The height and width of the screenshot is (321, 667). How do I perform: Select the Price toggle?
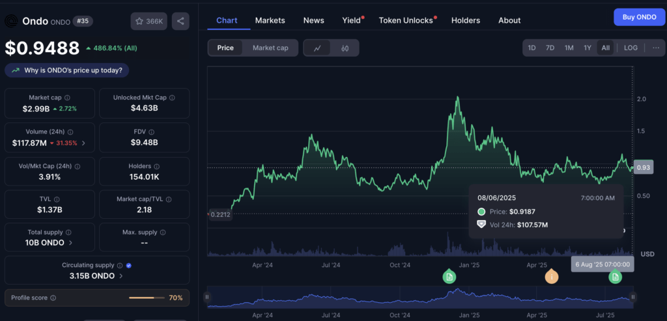pyautogui.click(x=225, y=48)
